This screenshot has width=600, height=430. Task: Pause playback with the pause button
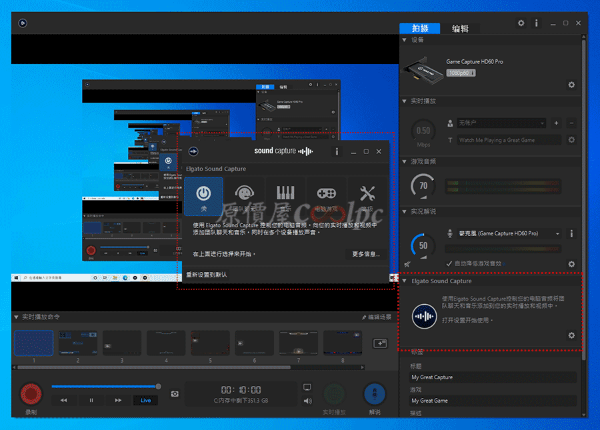pos(91,400)
